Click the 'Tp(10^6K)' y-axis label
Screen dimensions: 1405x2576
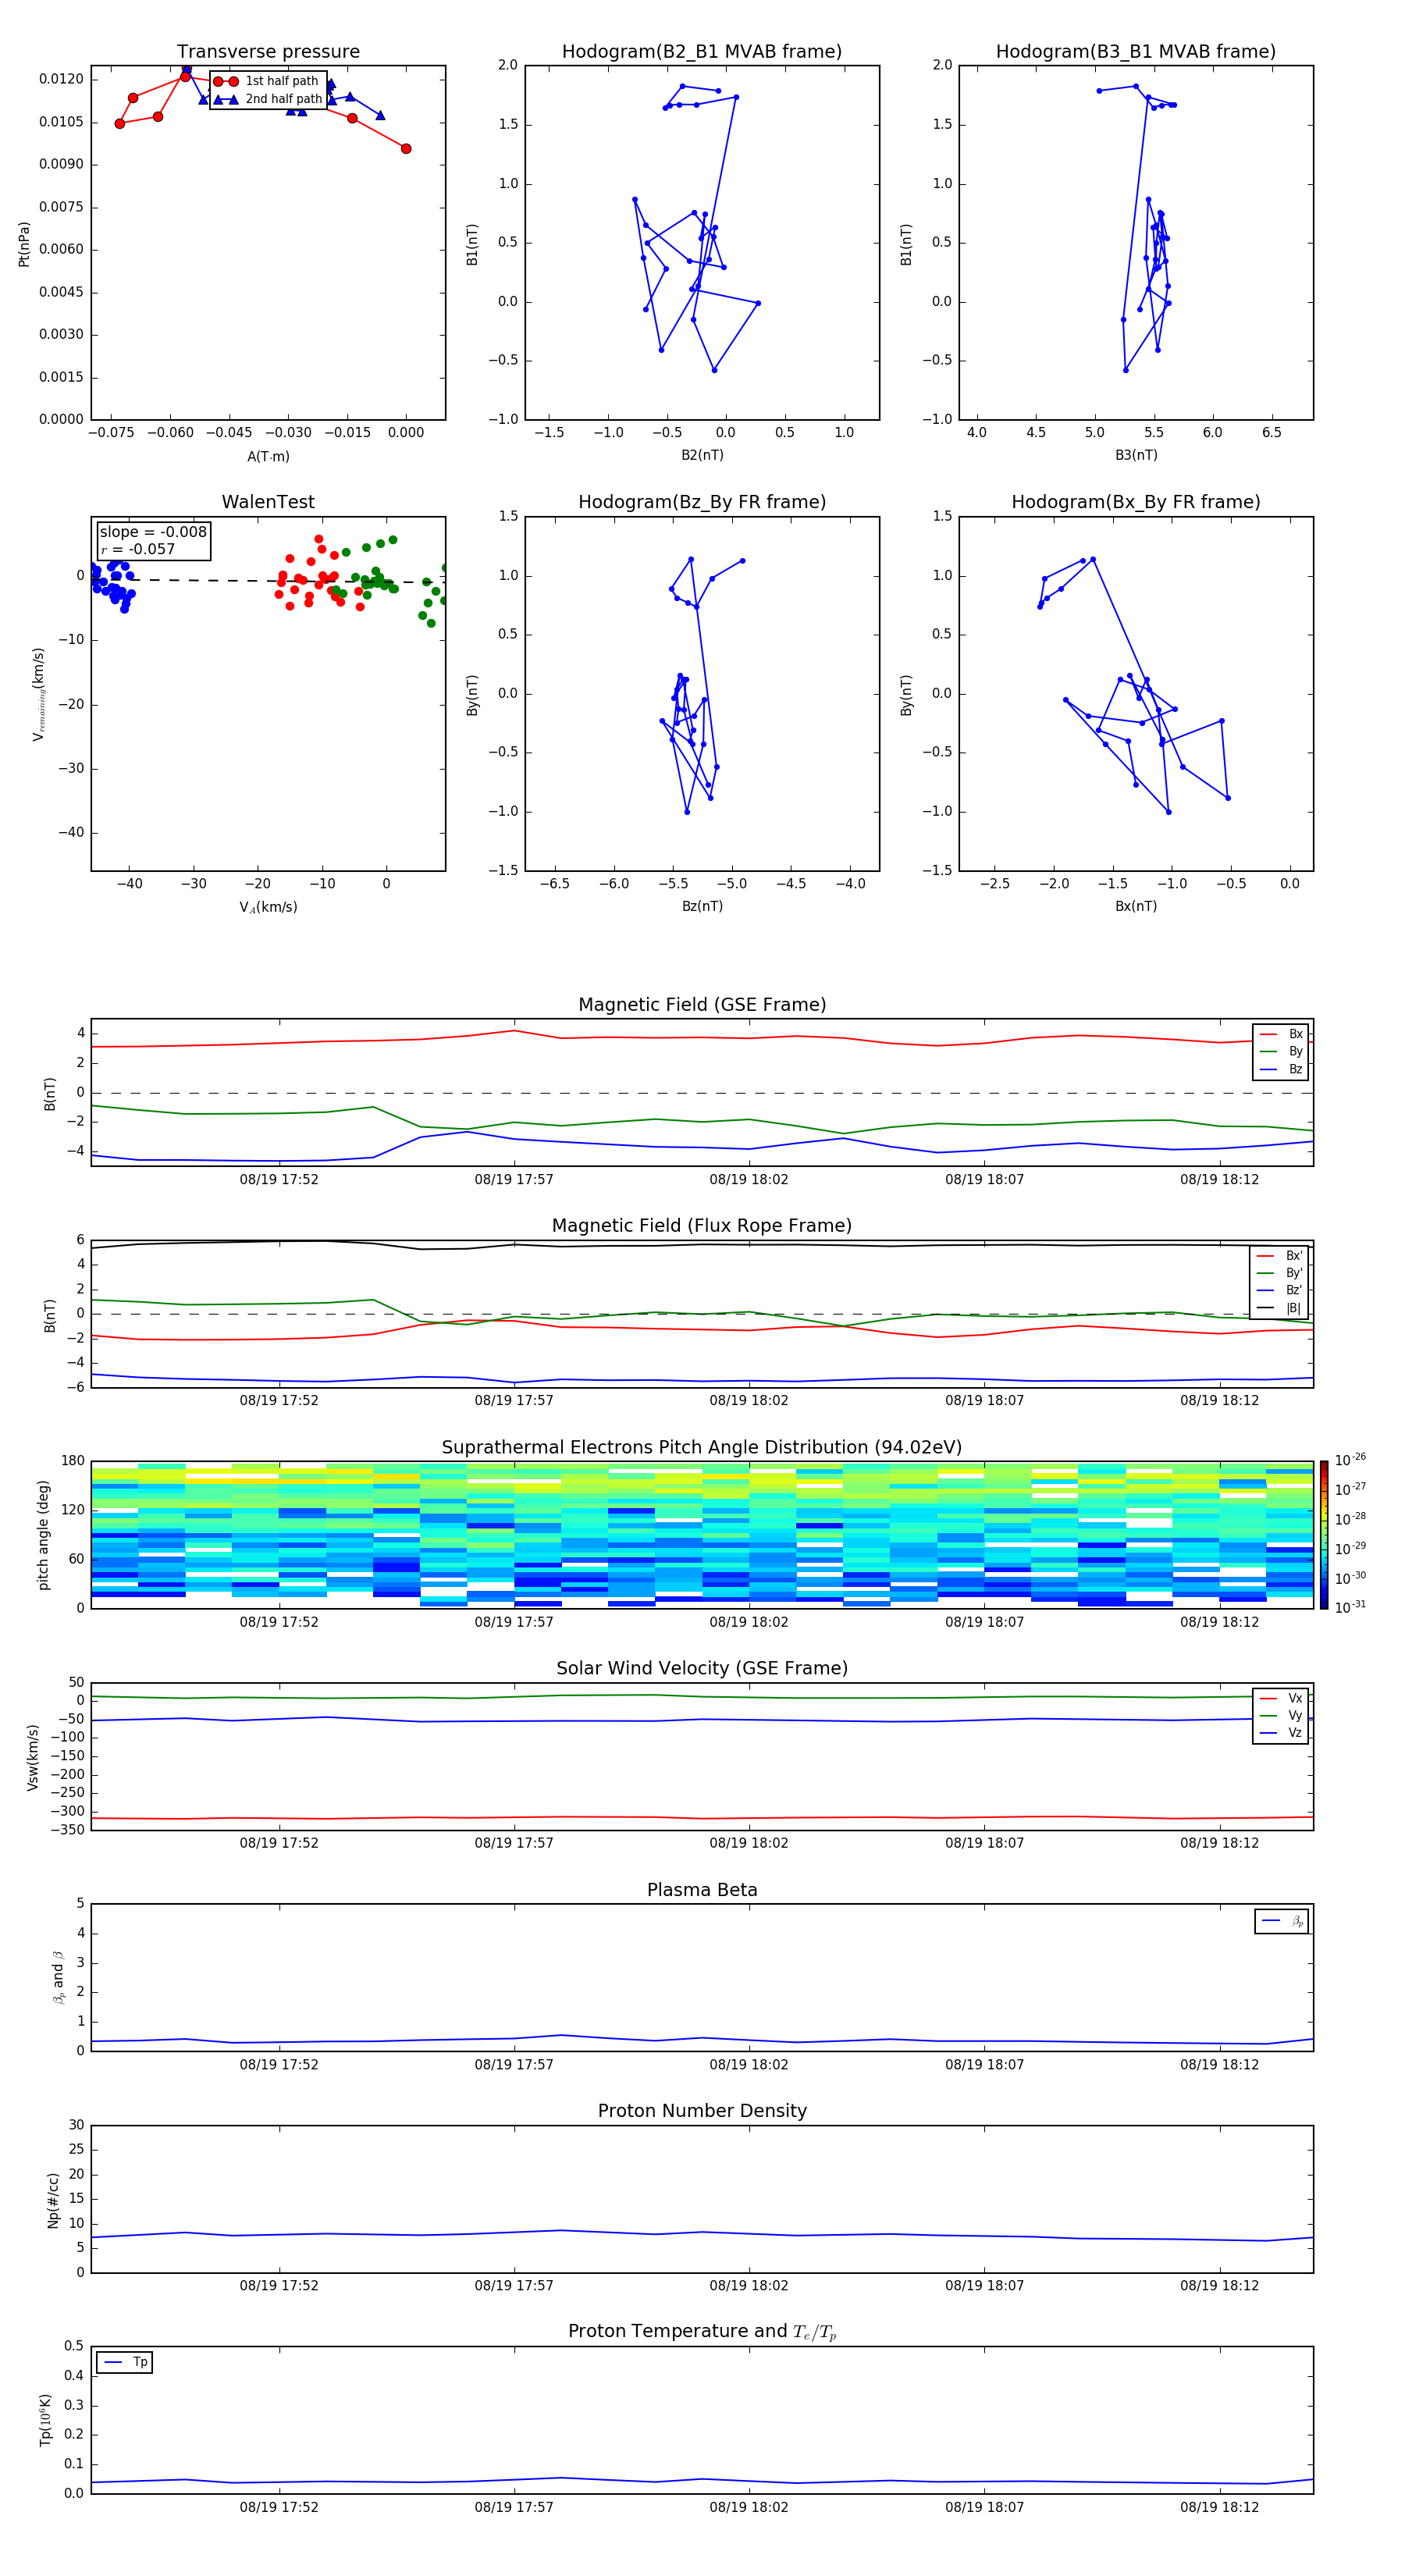pos(46,2421)
